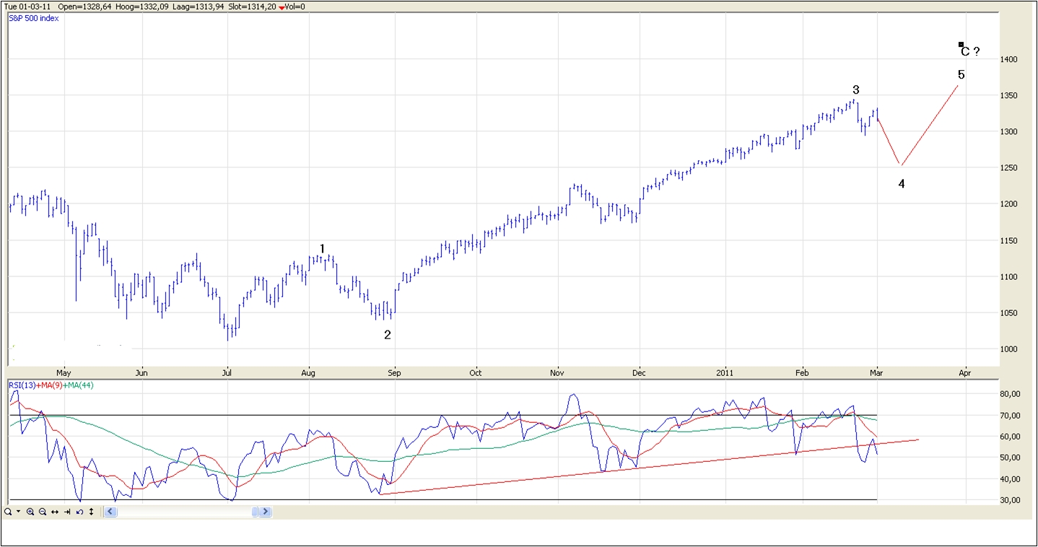Click the vertical double-arrow scale icon
This screenshot has width=1038, height=547.
(91, 512)
